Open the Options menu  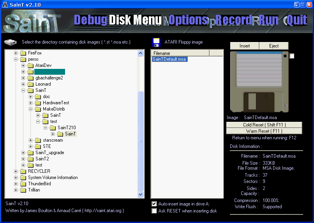[188, 20]
